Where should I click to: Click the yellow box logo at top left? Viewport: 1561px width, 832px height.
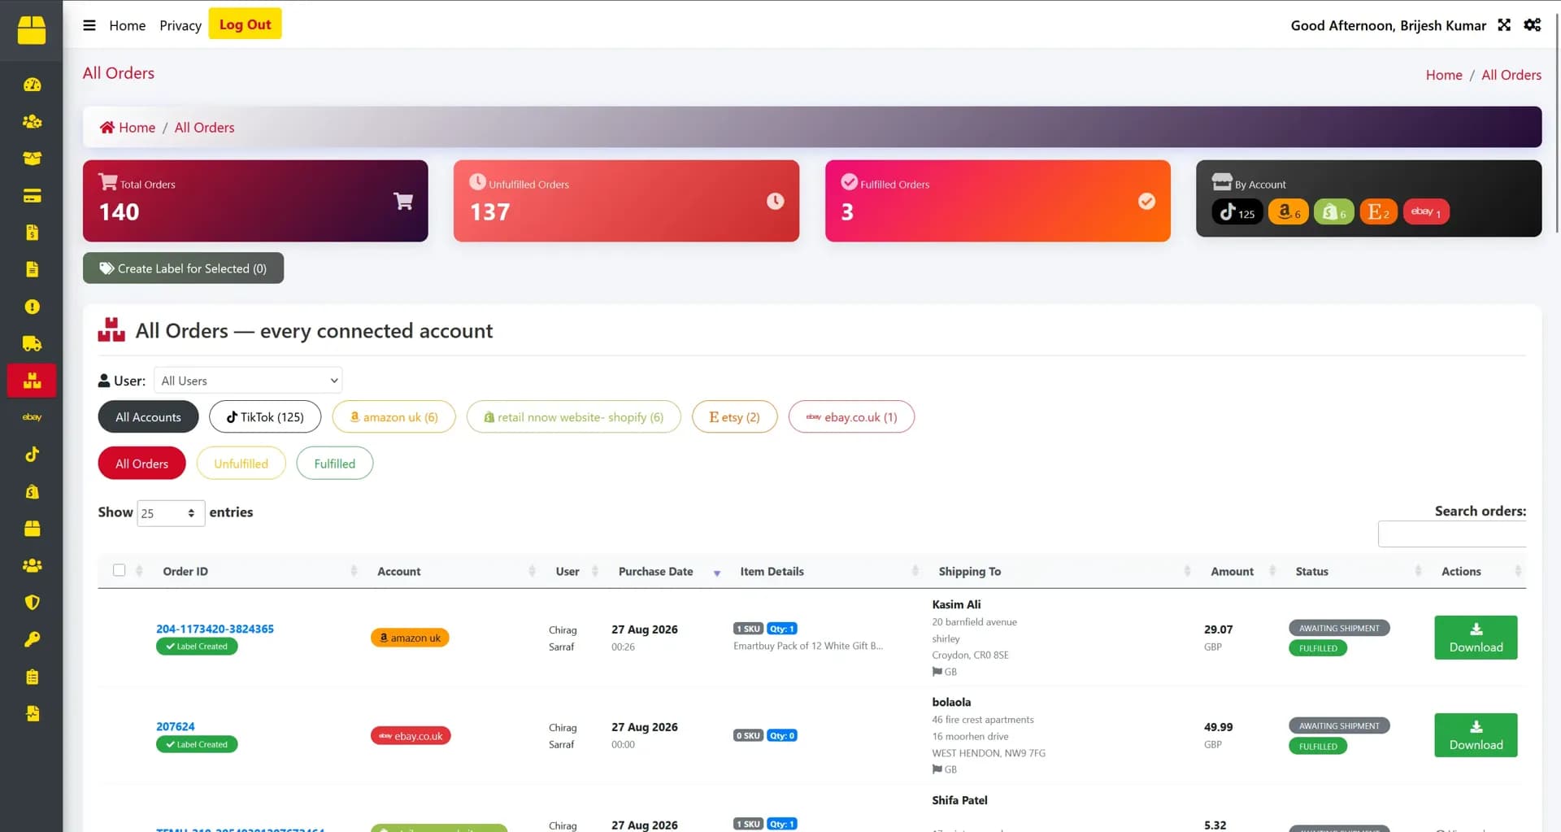(32, 30)
